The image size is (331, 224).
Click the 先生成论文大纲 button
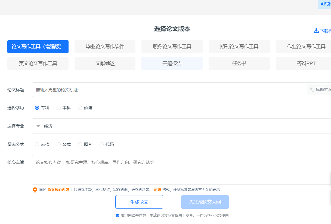click(205, 202)
